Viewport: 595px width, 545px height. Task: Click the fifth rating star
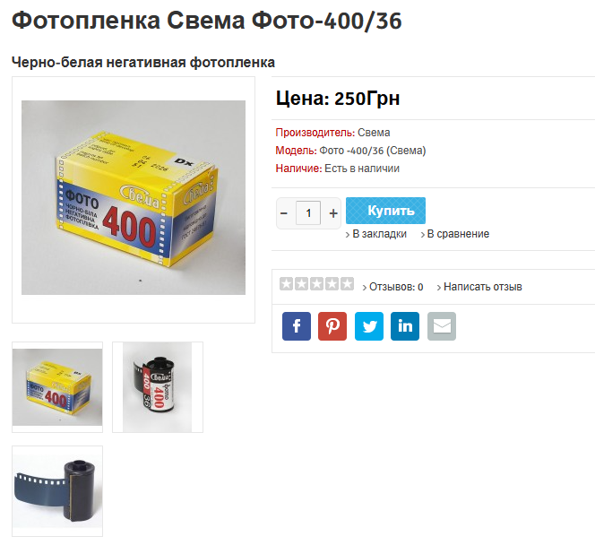347,283
